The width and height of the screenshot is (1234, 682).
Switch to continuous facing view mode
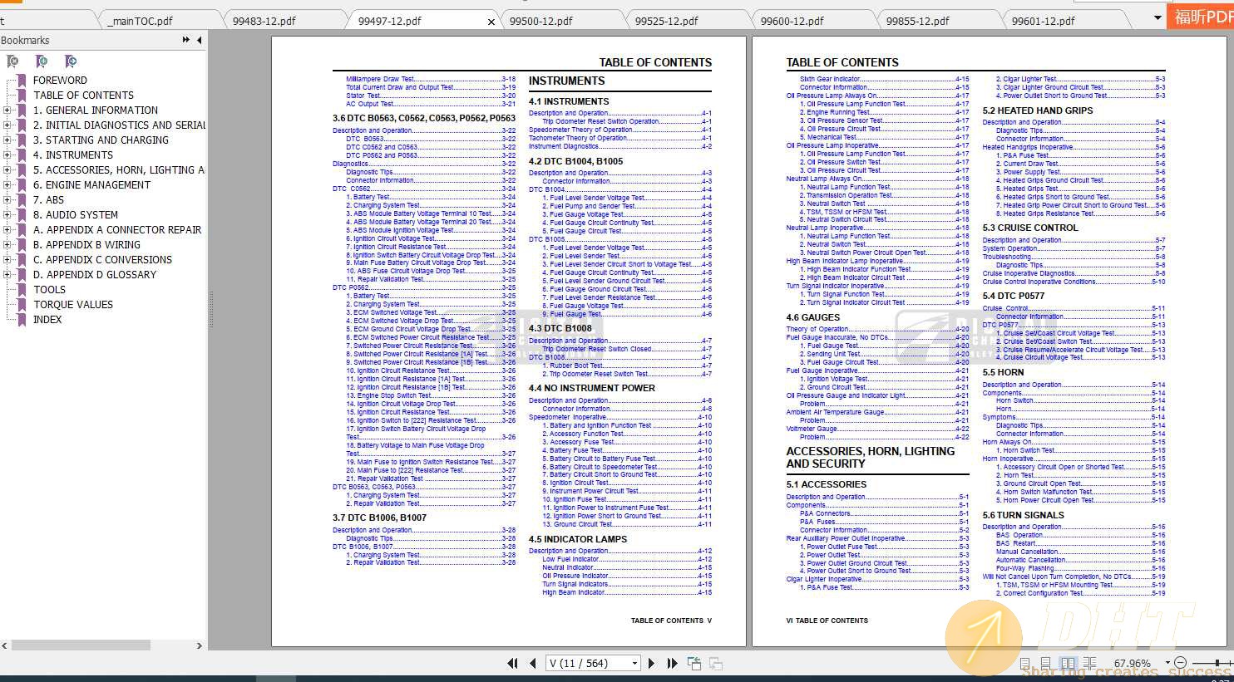click(x=1089, y=663)
